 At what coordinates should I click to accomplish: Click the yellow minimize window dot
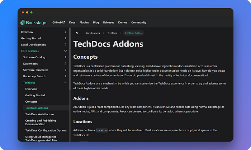[x=27, y=13]
